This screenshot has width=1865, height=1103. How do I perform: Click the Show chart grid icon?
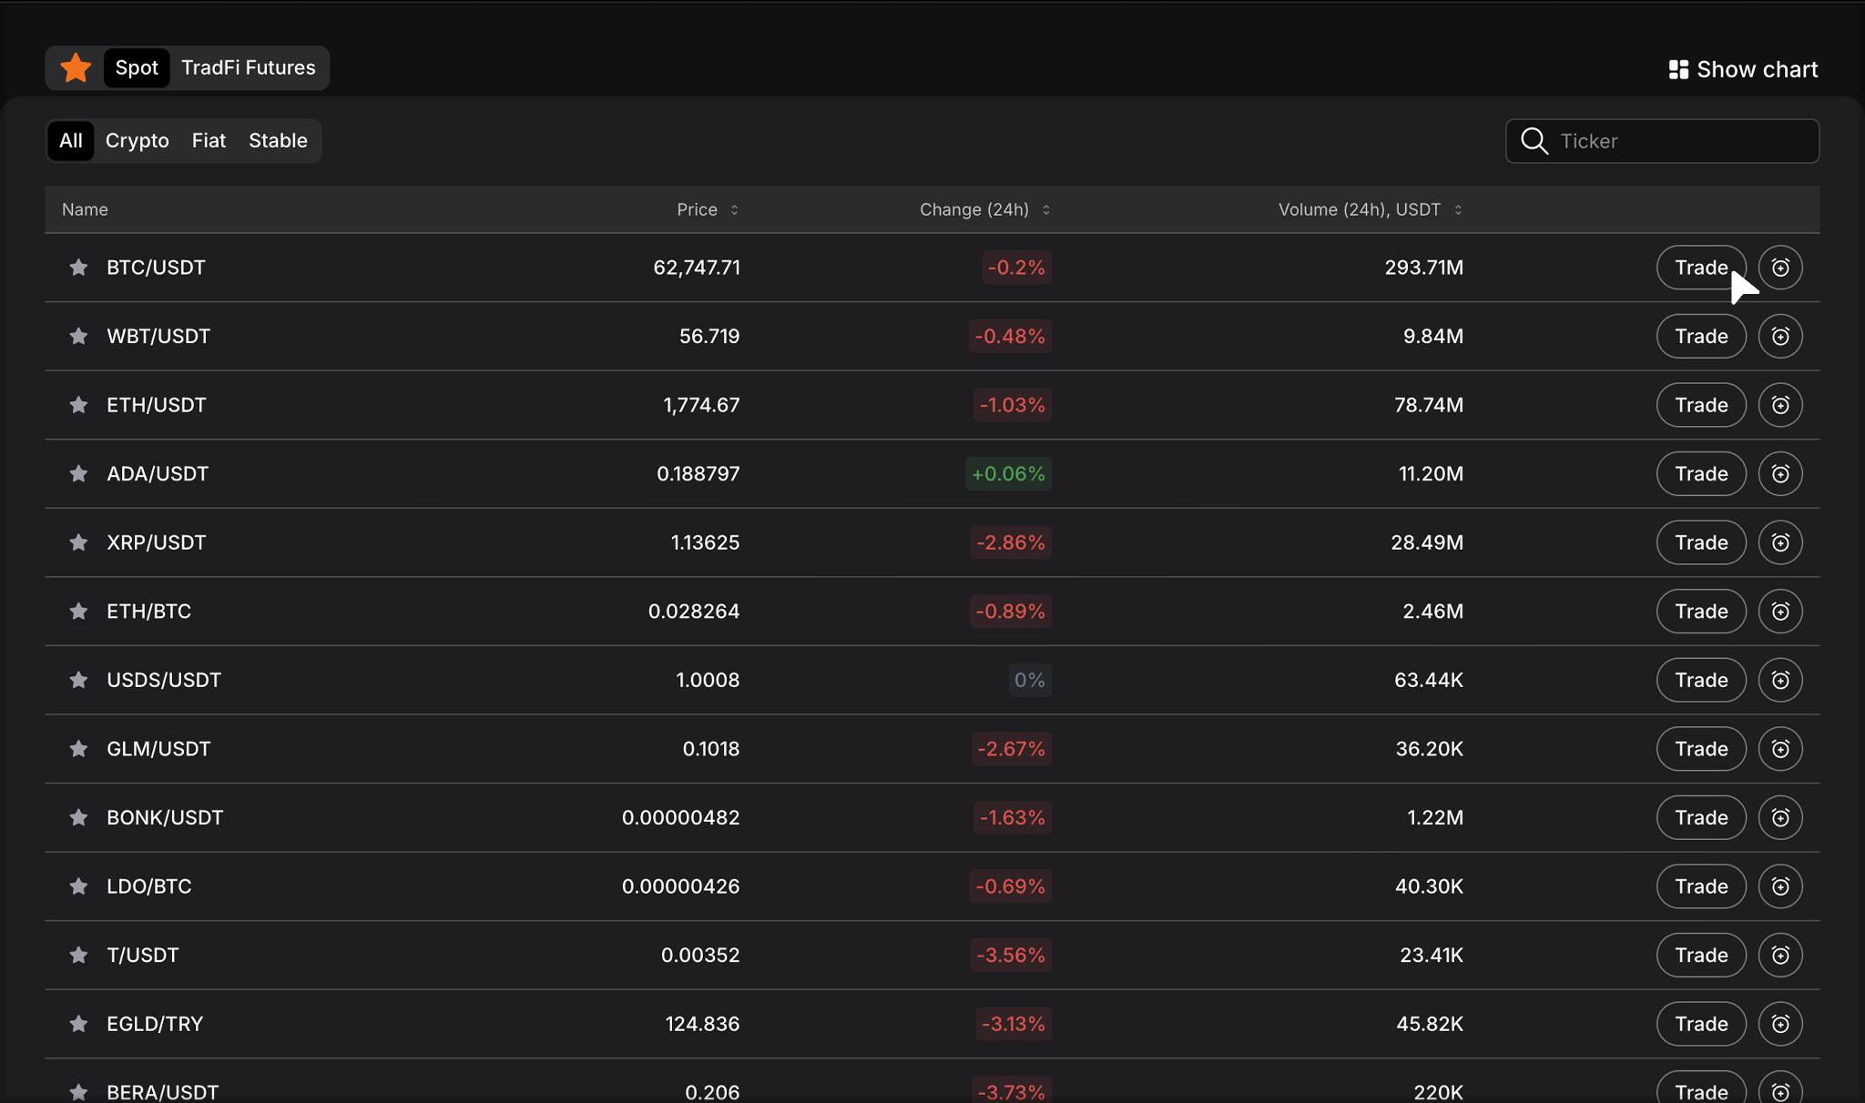coord(1678,69)
